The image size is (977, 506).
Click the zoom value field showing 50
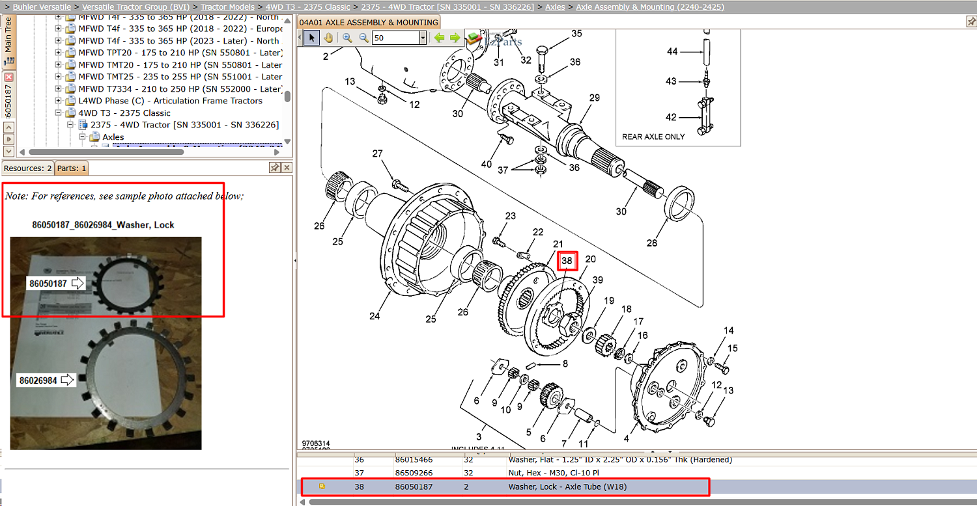pyautogui.click(x=395, y=38)
